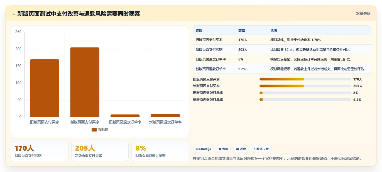This screenshot has height=172, width=382.
Task: Click the 指标值 legend label
Action: [103, 130]
